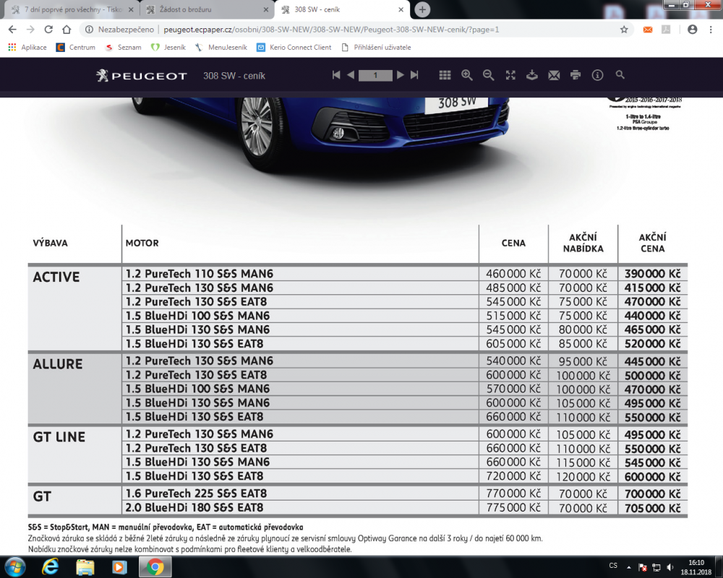Image resolution: width=723 pixels, height=578 pixels.
Task: Open the Kerio Connect Client bookmark
Action: tap(294, 48)
